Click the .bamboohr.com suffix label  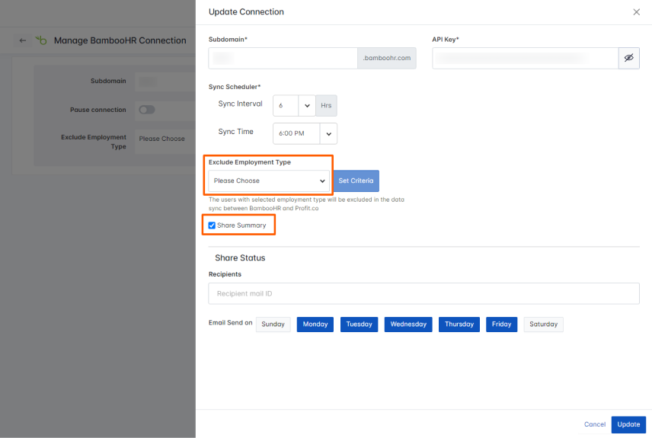[x=387, y=58]
